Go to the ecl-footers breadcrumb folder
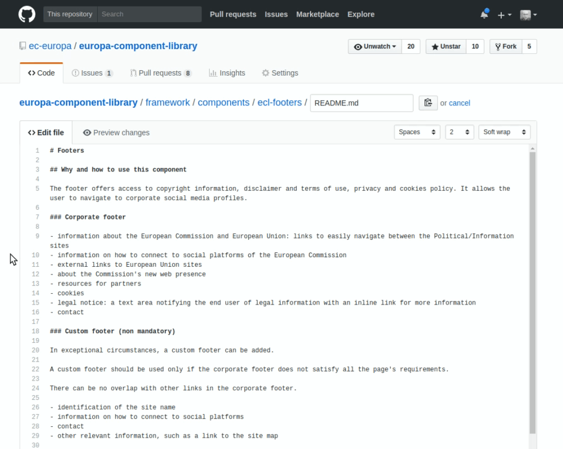 (280, 103)
